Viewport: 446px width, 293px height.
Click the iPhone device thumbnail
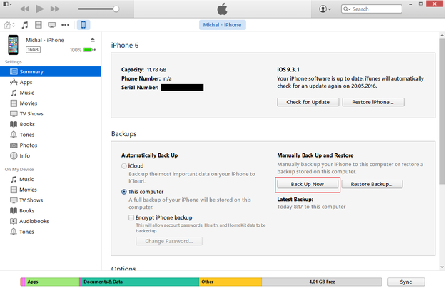coord(13,45)
